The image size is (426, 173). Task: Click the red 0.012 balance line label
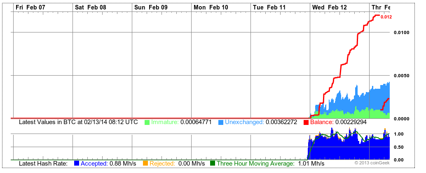386,17
